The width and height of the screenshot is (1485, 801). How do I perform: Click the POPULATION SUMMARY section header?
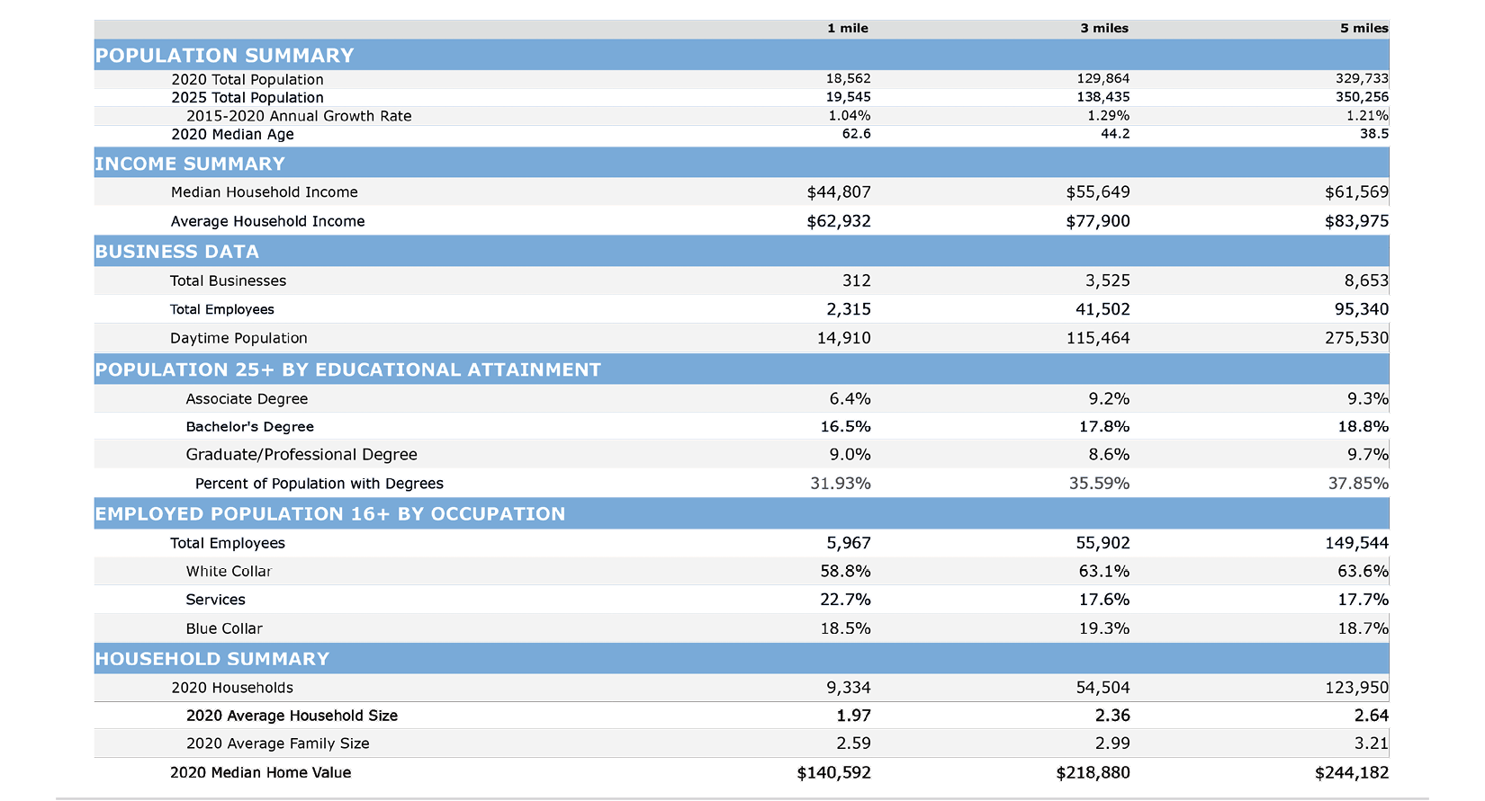[224, 56]
